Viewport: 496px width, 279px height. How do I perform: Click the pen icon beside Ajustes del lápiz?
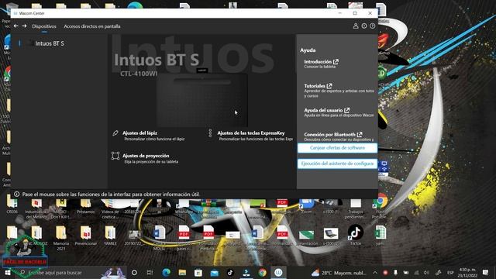tap(115, 133)
